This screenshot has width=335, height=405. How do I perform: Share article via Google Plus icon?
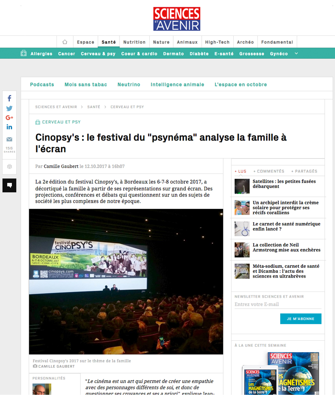[9, 118]
